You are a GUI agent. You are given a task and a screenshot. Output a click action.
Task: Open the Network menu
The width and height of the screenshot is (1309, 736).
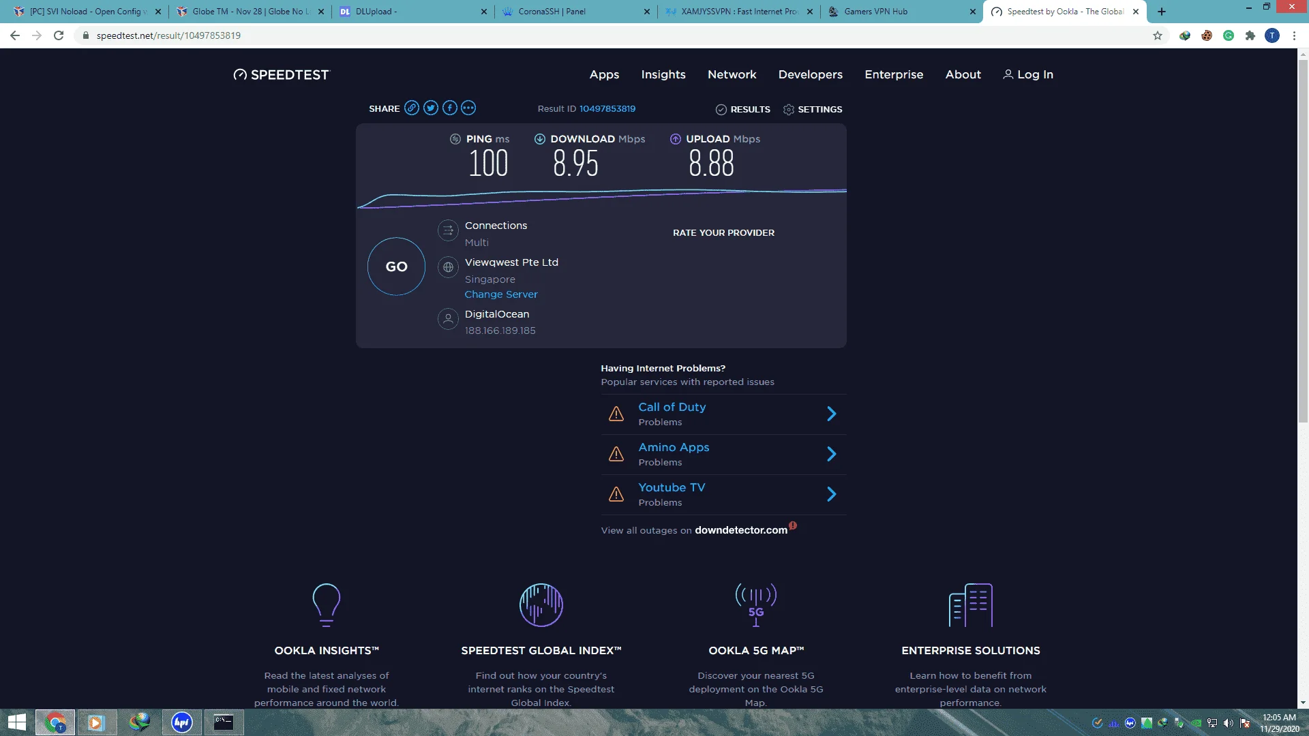(x=732, y=74)
